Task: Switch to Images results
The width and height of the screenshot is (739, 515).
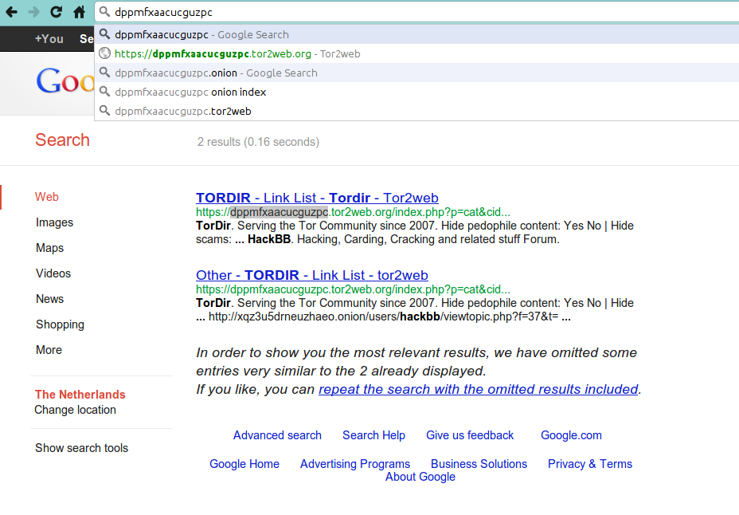Action: [x=55, y=222]
